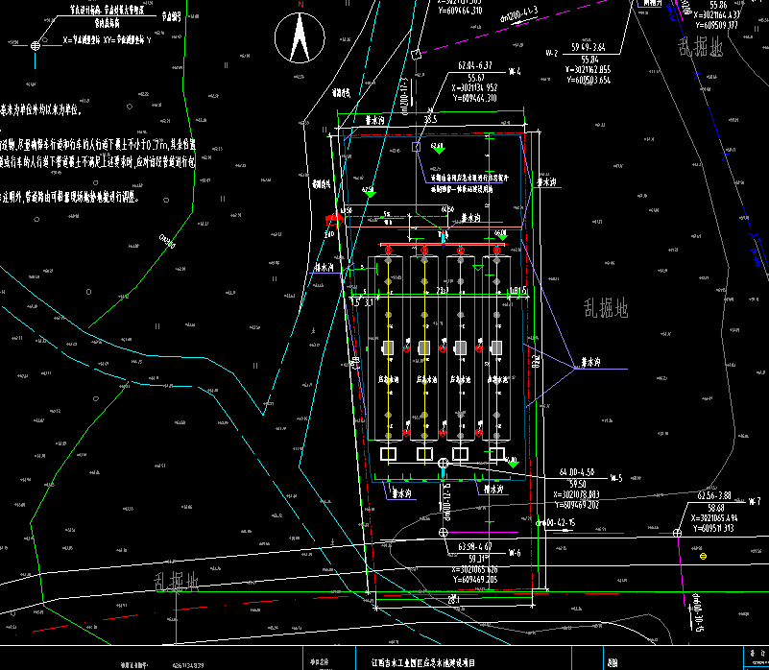Select the 28.1 dimension at the south boundary

(x=454, y=600)
